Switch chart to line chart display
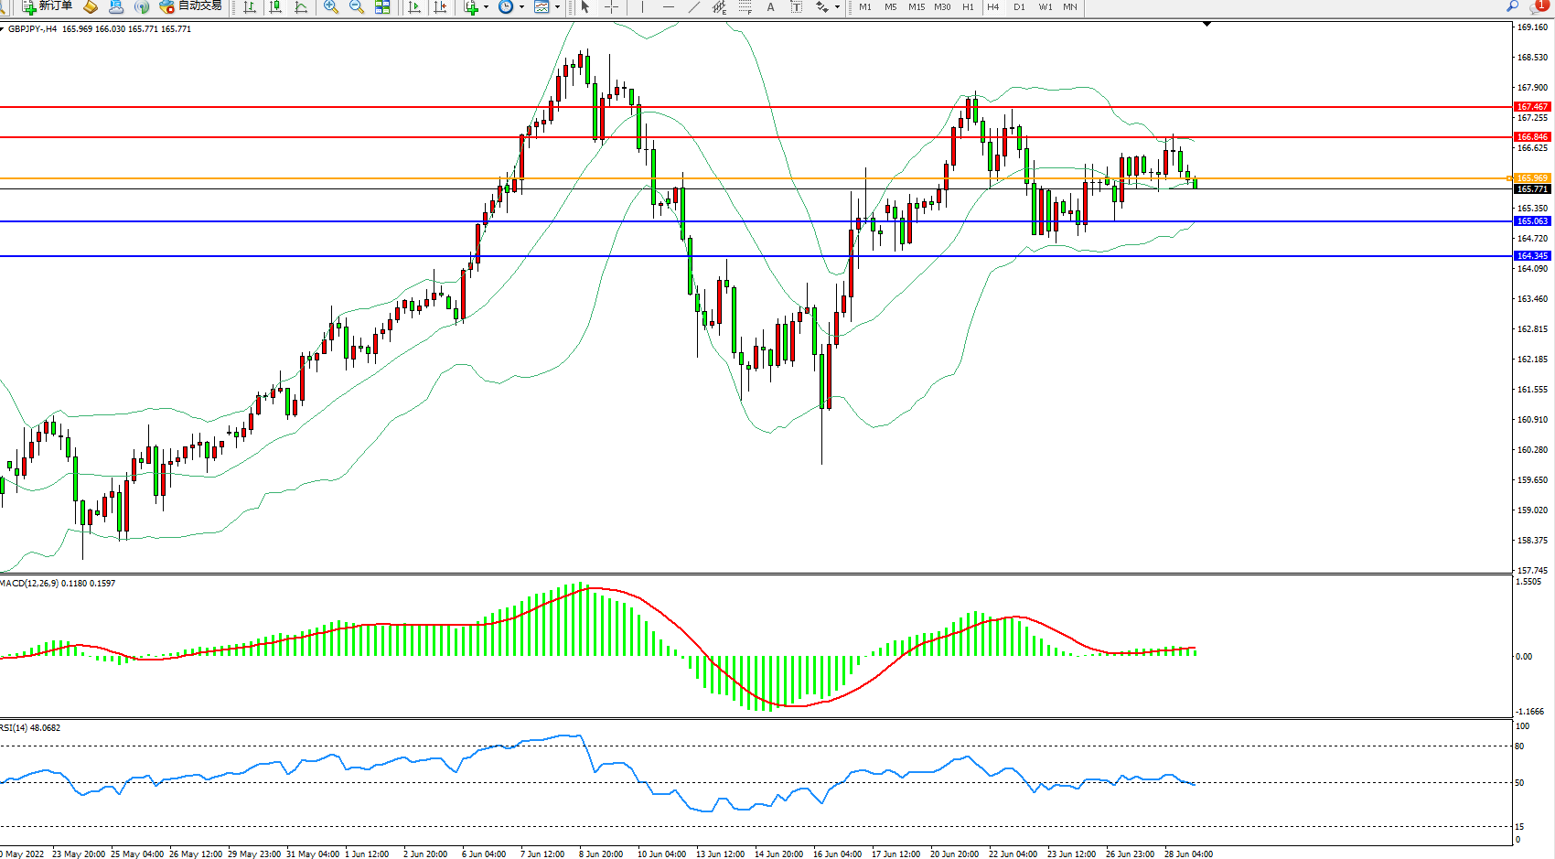 click(301, 6)
